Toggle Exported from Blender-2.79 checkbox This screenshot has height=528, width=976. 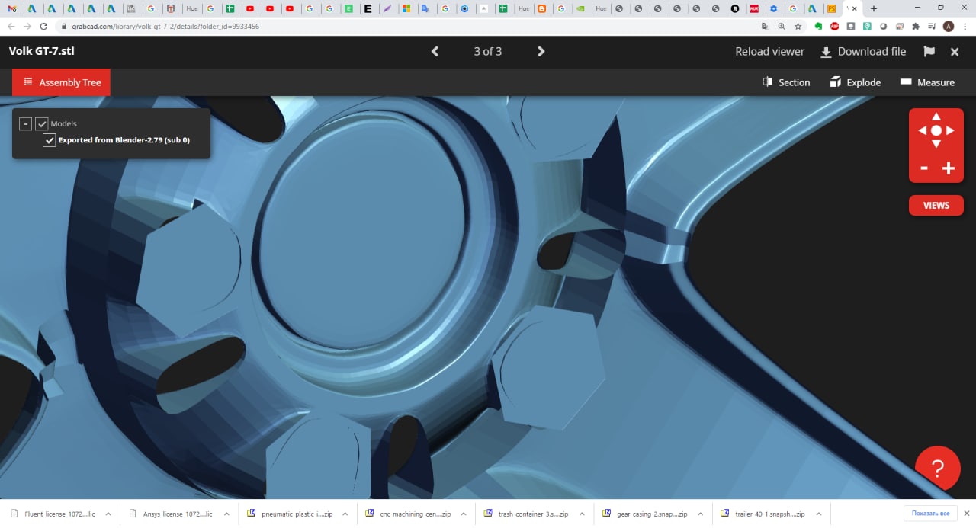[x=50, y=140]
